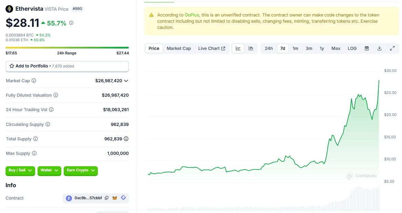Toggle LOG scale on chart
This screenshot has height=213, width=402.
pyautogui.click(x=352, y=49)
